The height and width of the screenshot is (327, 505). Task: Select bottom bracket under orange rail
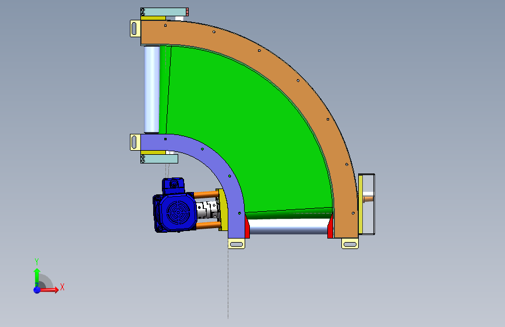point(350,244)
